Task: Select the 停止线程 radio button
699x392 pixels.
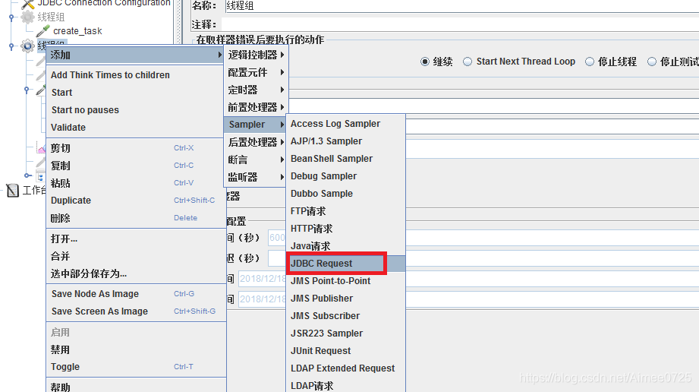Action: pyautogui.click(x=590, y=62)
